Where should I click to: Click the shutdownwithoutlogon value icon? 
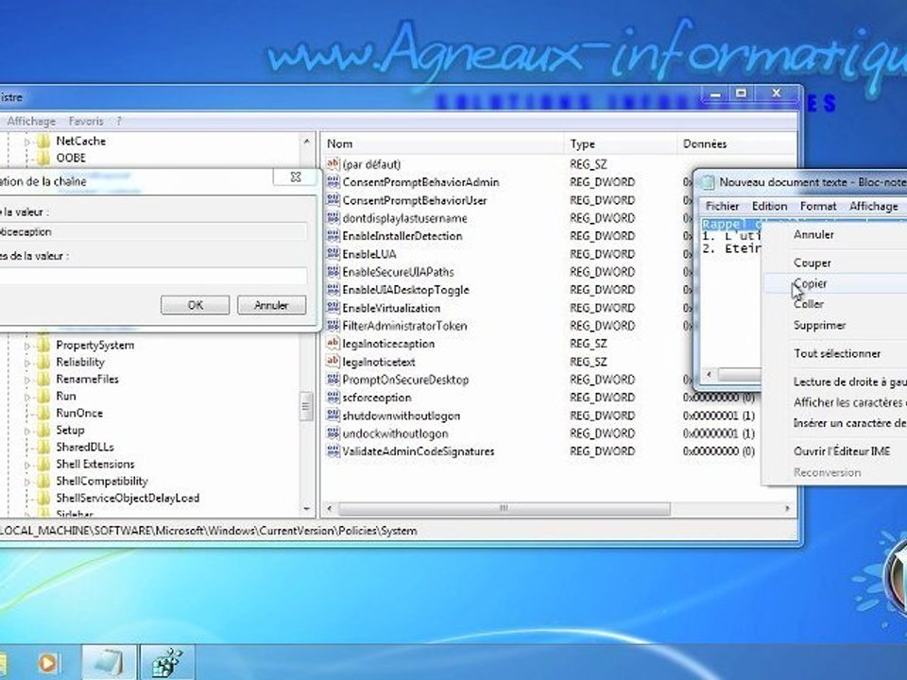coord(334,415)
